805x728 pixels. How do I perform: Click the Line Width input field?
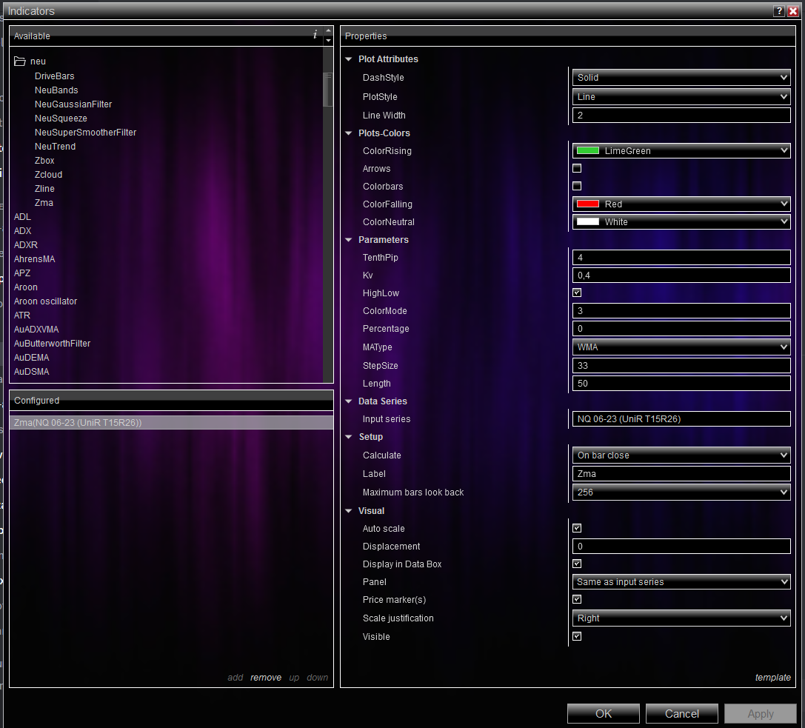(681, 115)
